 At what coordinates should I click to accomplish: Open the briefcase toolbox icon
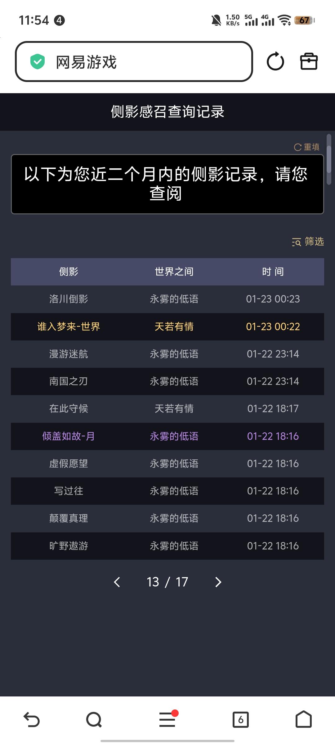coord(309,62)
